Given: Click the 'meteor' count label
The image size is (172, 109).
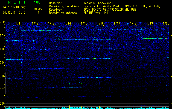Looking at the screenshot, I should click(x=39, y=8).
